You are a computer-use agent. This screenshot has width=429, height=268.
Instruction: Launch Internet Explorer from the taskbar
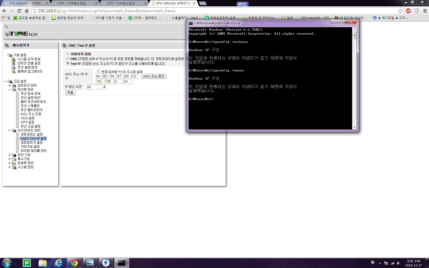coord(58,263)
